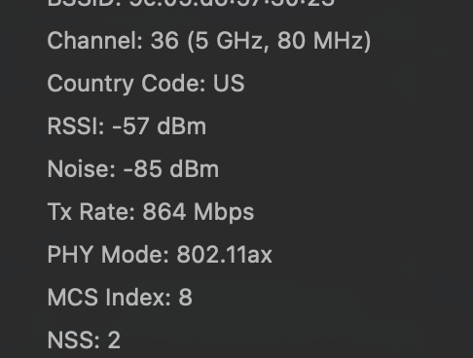Select the MCS Index value 8

click(185, 298)
